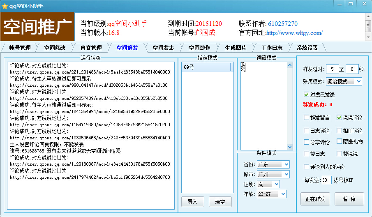The image size is (372, 217).
Task: Switch to the 帐号管理 tab
Action: pyautogui.click(x=20, y=48)
